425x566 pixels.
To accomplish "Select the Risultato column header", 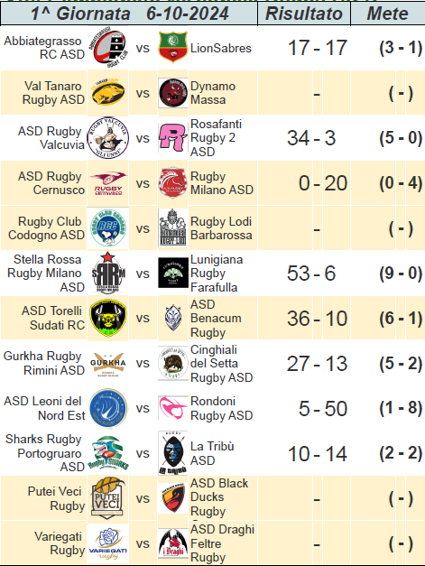I will pos(304,14).
